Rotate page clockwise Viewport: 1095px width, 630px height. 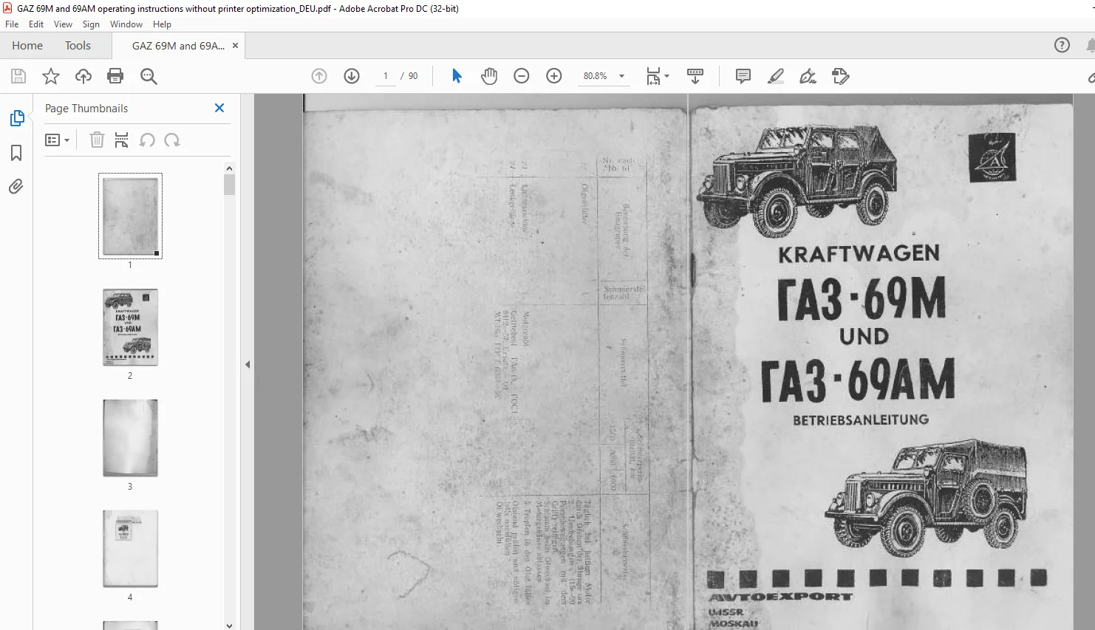(x=172, y=140)
